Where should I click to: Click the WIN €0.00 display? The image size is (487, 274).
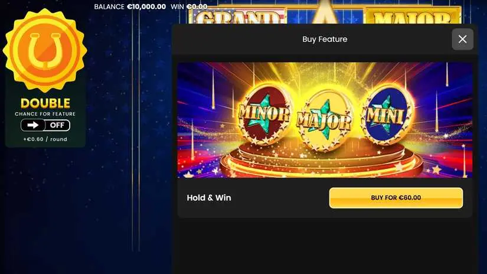pyautogui.click(x=189, y=6)
